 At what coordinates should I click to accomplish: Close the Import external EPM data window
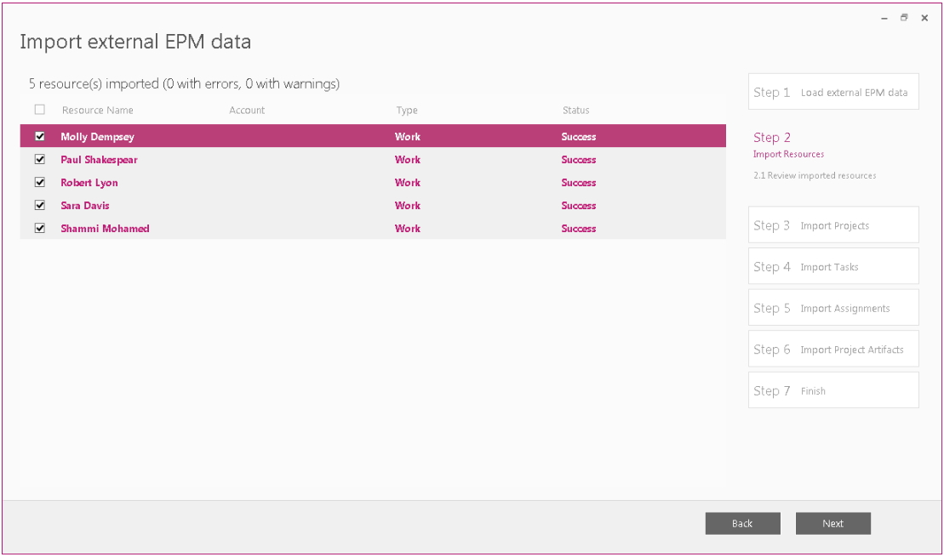click(924, 18)
